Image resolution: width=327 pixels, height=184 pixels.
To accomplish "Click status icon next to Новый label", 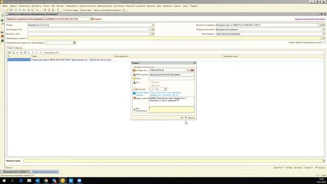I will point(92,19).
